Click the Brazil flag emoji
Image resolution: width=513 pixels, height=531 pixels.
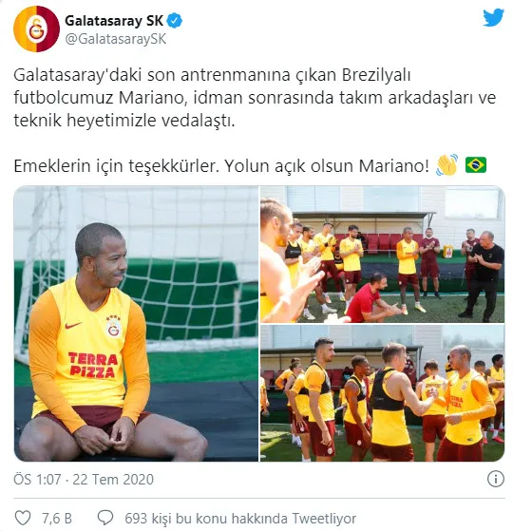(476, 165)
